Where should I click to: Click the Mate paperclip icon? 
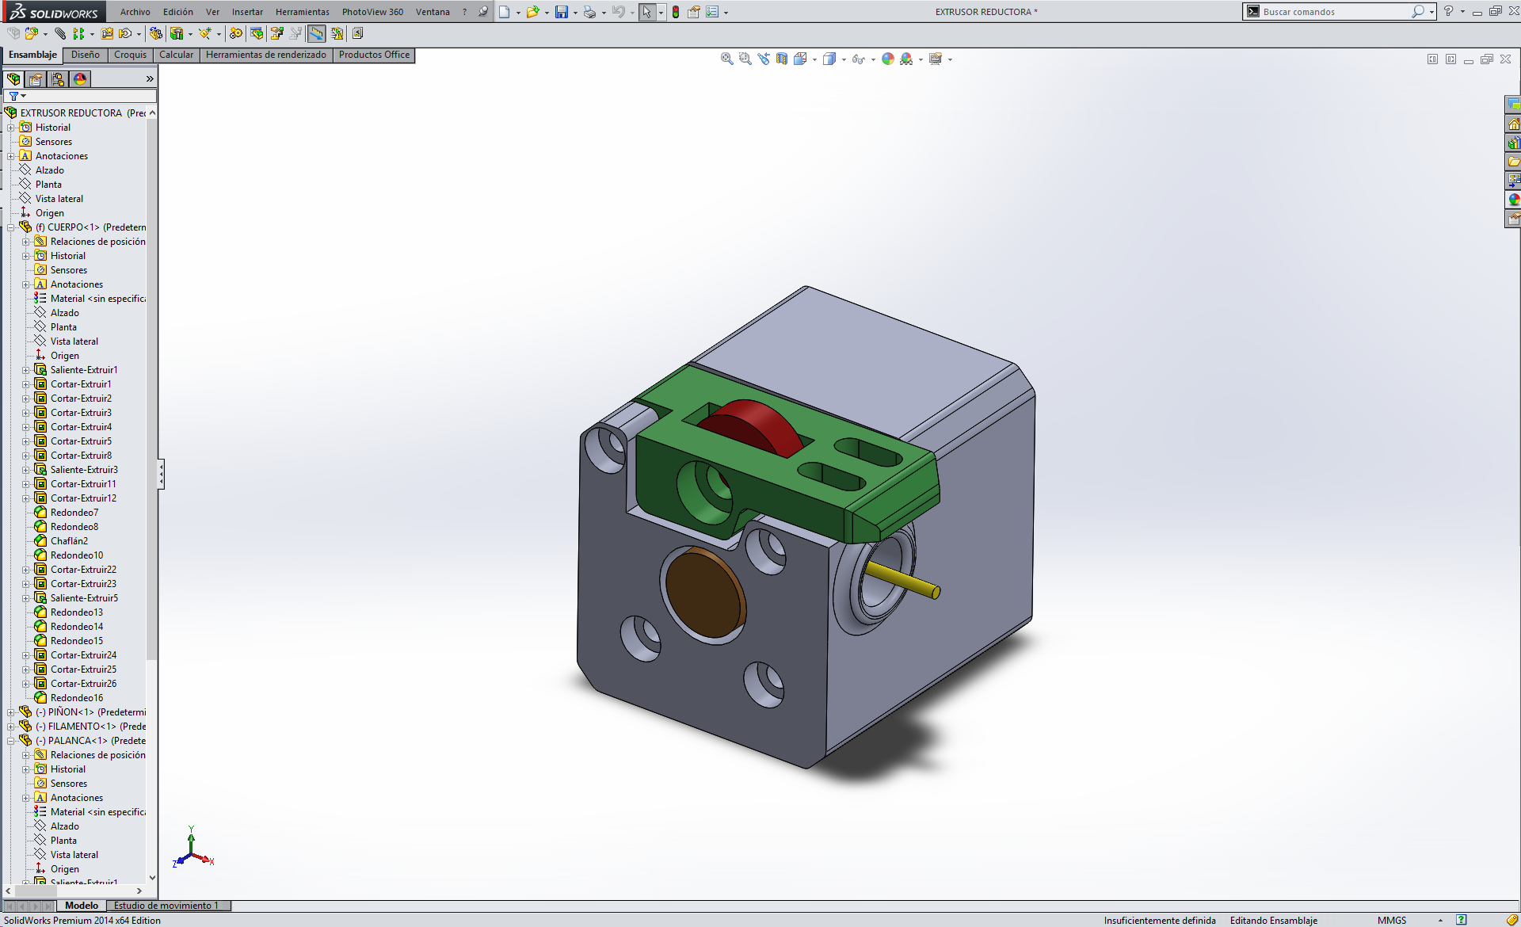pos(60,33)
